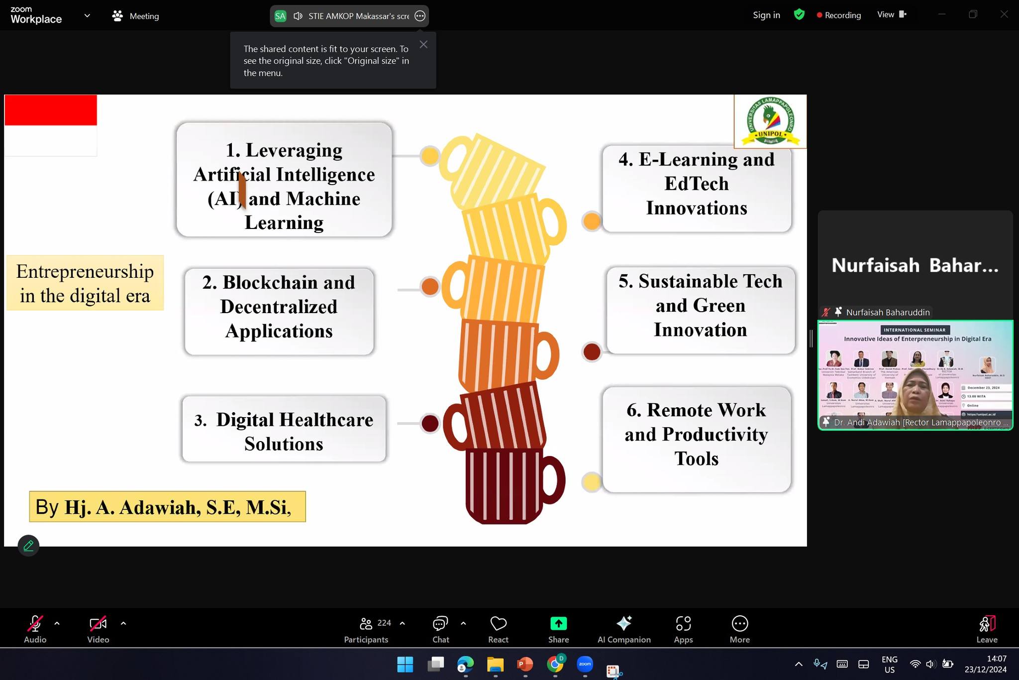The image size is (1019, 680).
Task: Leave the meeting
Action: click(x=987, y=629)
